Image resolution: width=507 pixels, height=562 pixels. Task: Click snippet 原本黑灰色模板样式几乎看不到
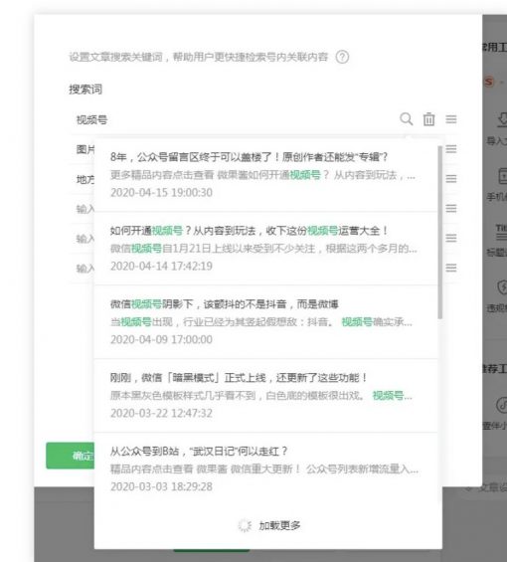261,396
